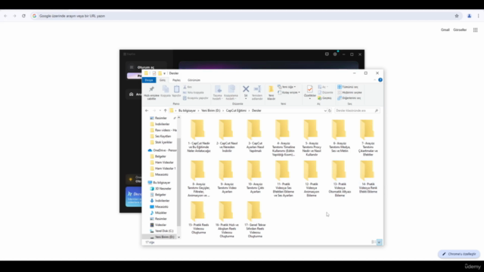Select Yeni Birim (D:) in the sidebar
The height and width of the screenshot is (272, 484).
click(x=162, y=236)
